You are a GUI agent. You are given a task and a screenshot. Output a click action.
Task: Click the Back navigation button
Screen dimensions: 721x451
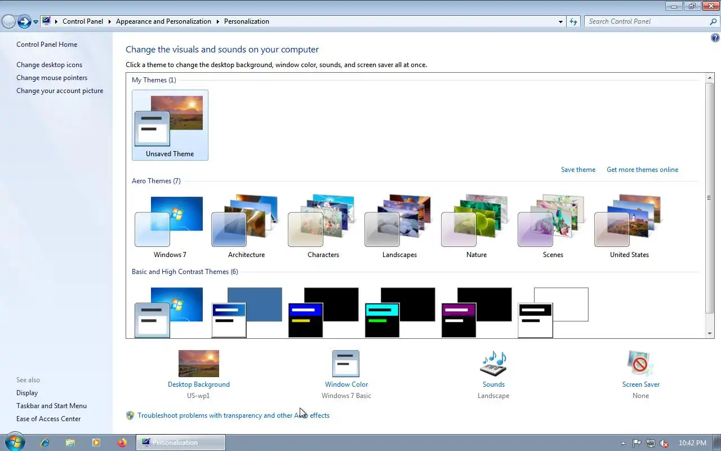[x=8, y=21]
